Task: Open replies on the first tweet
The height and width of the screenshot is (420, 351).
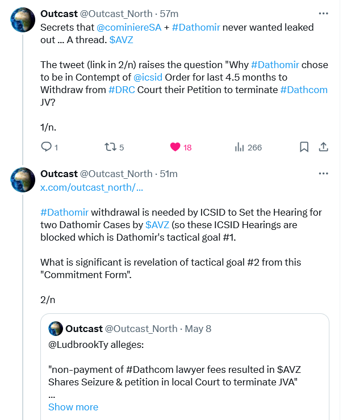Action: point(49,147)
